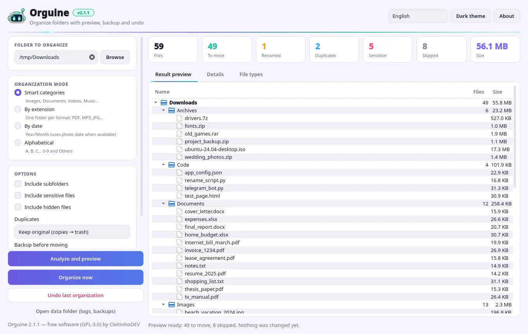Click the Organize now button
The image size is (528, 334).
(x=76, y=277)
